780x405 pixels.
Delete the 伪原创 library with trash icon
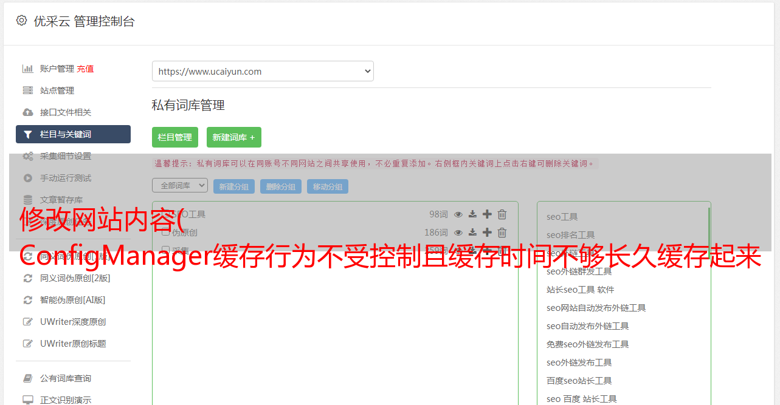pyautogui.click(x=502, y=233)
